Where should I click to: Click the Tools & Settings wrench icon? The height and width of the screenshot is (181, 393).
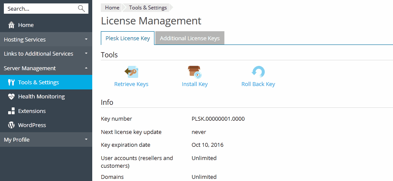(12, 83)
